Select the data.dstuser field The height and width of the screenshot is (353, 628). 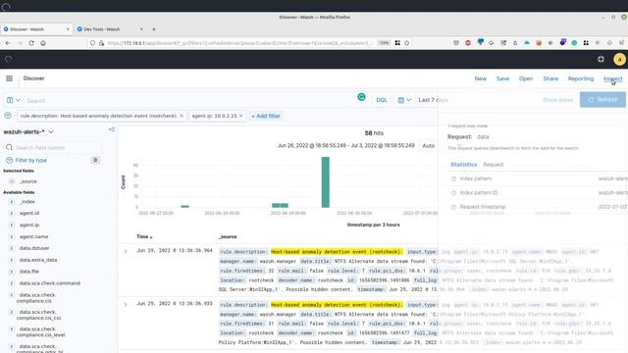click(x=34, y=248)
